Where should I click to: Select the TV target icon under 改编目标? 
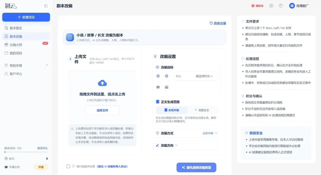(x=158, y=87)
